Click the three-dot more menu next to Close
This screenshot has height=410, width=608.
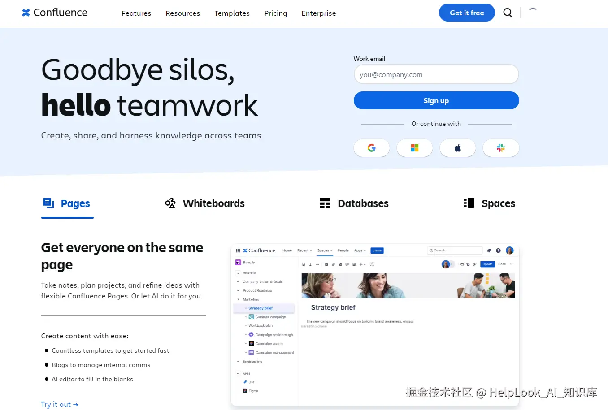pos(512,264)
